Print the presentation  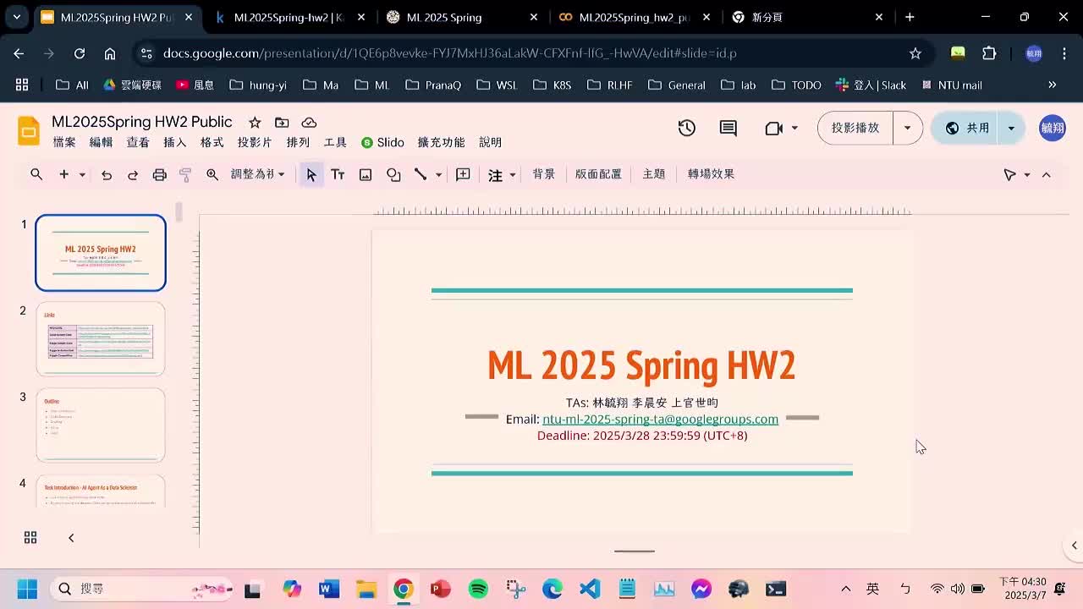(x=159, y=174)
